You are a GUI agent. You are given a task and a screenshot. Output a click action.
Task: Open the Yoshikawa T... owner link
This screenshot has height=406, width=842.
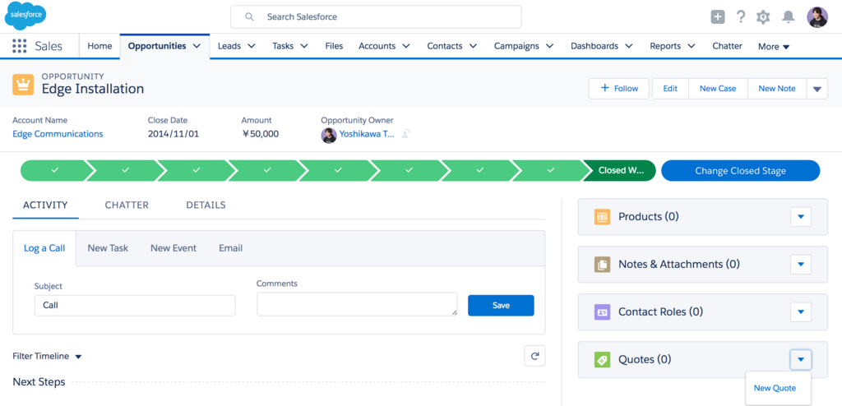click(x=367, y=134)
